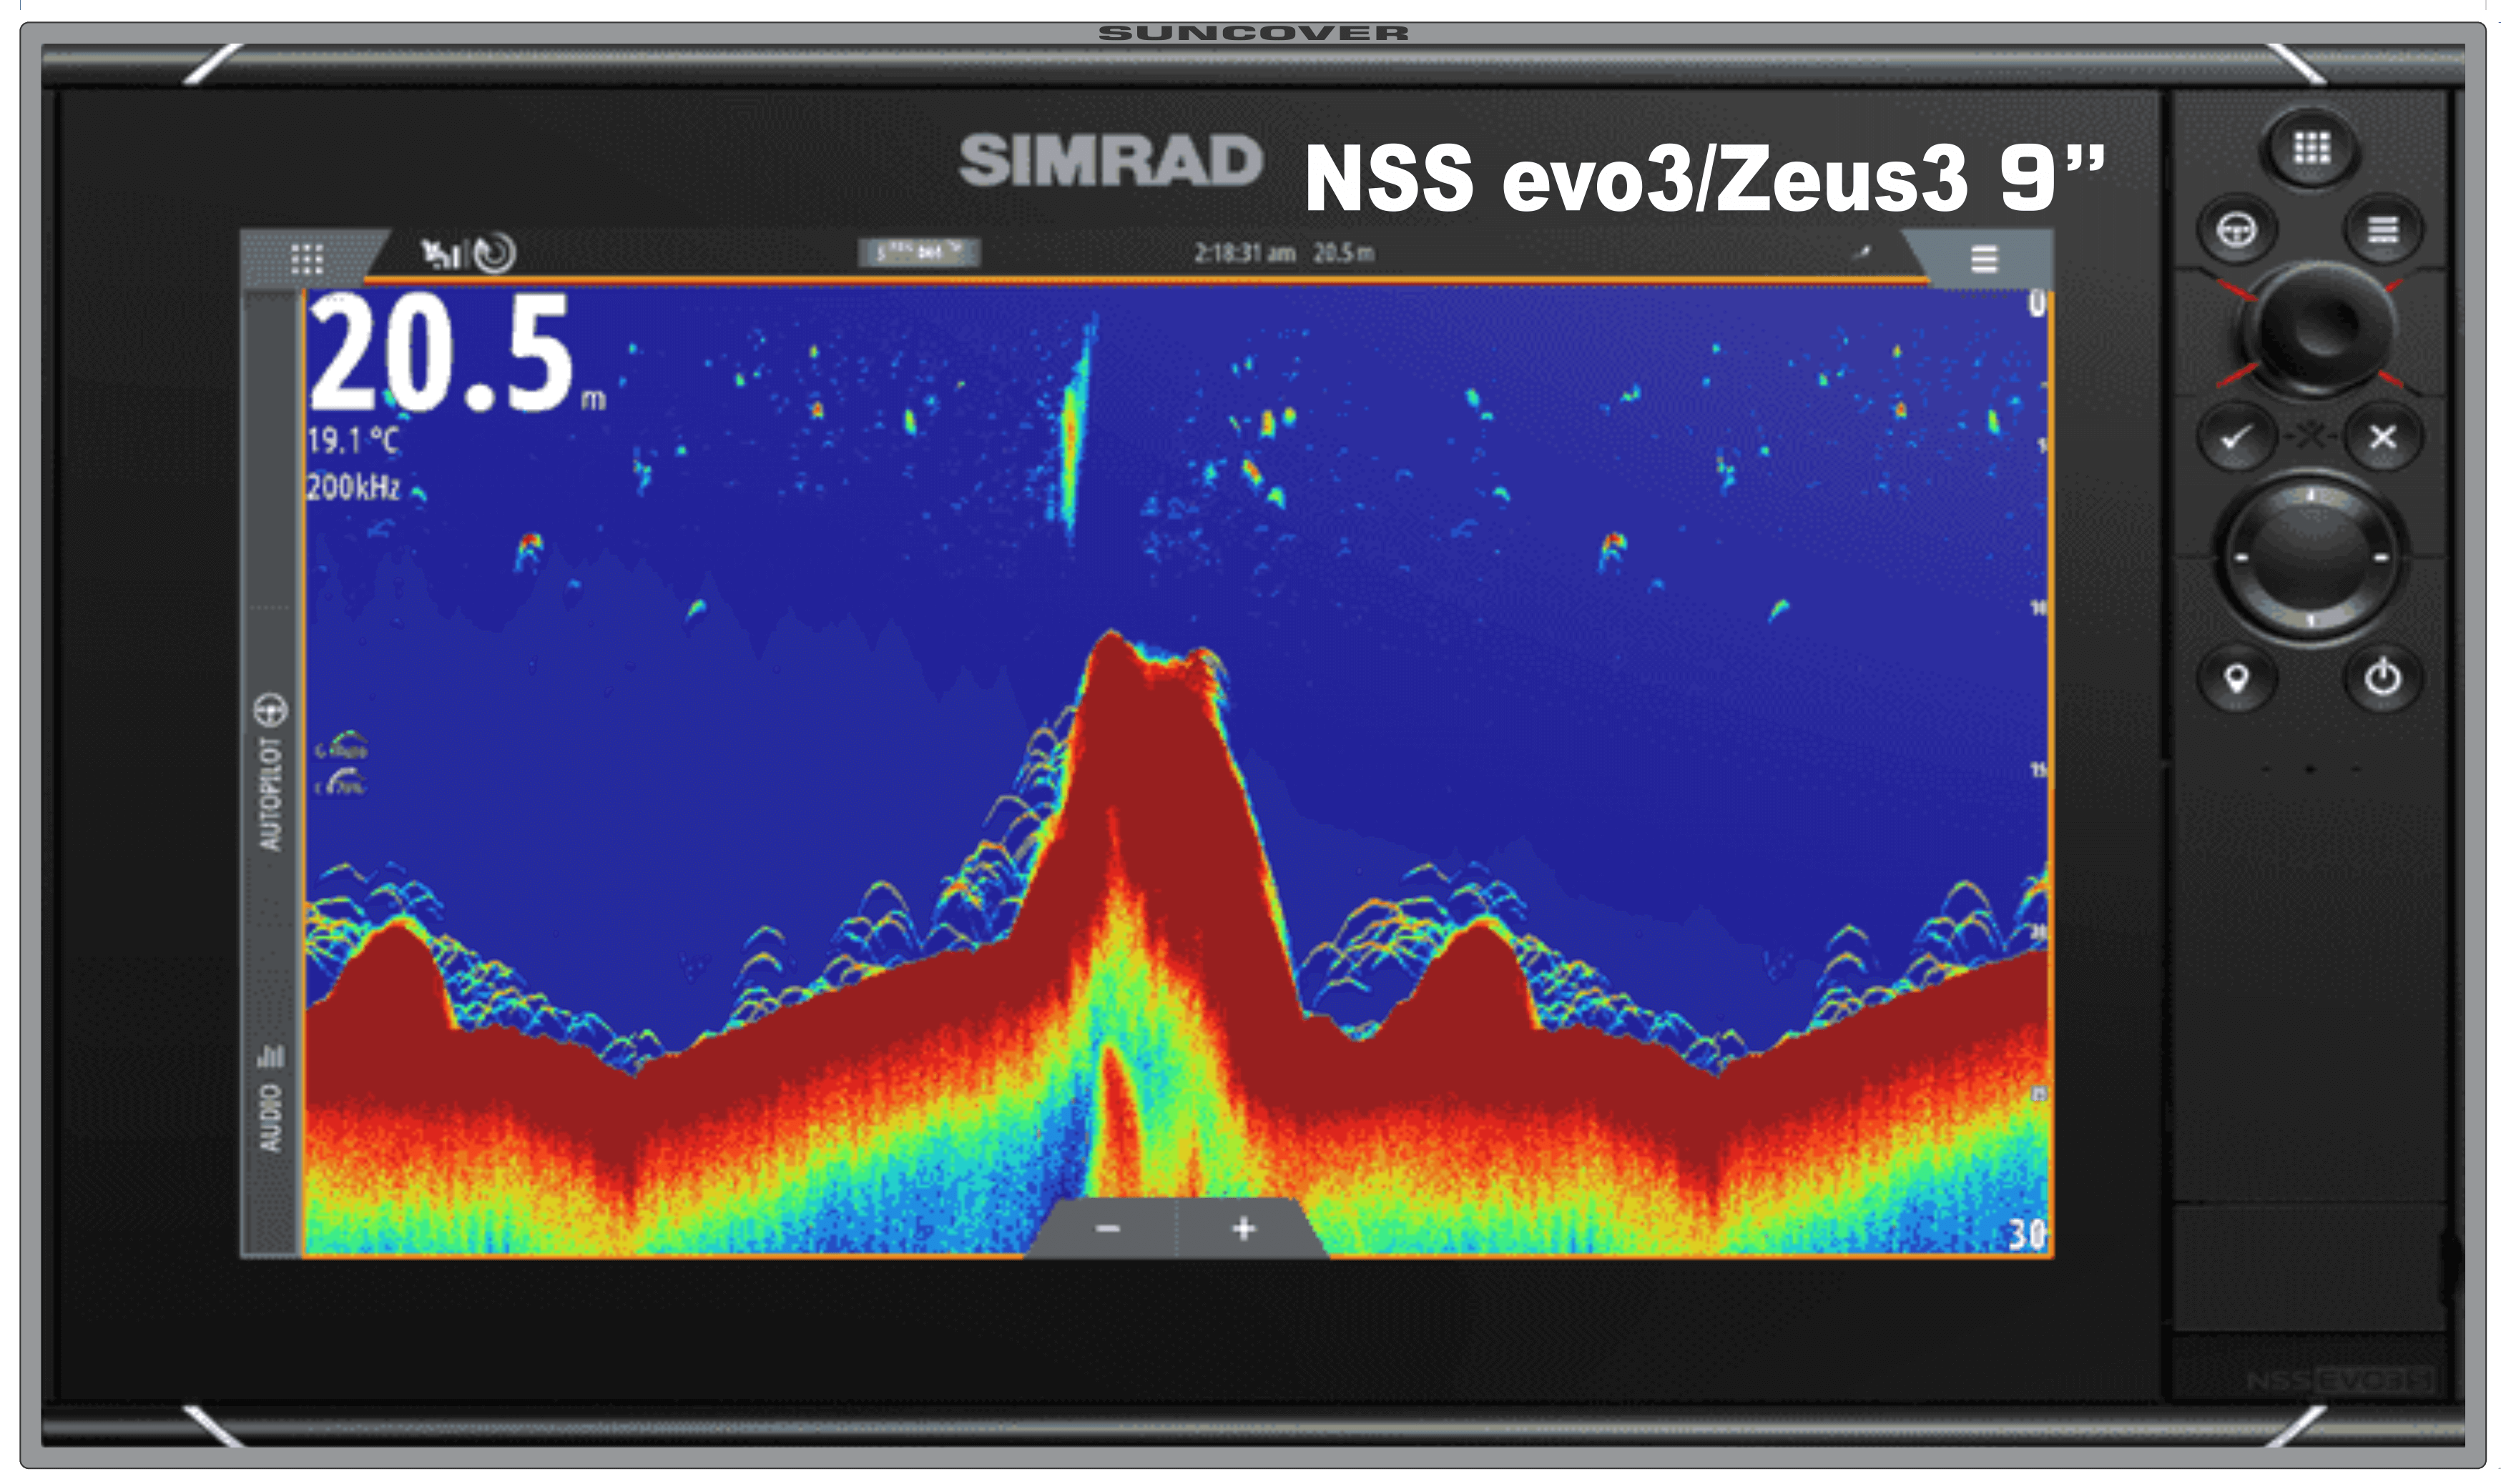Click the 2:18:31 am clock text

tap(1244, 253)
